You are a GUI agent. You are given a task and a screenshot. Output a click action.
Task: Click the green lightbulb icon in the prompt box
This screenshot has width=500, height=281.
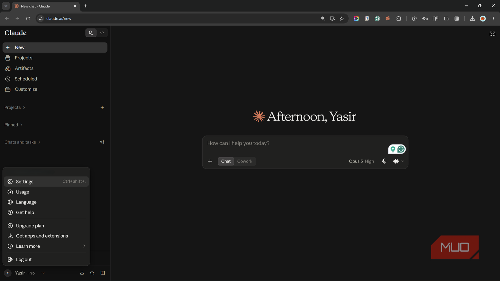pyautogui.click(x=393, y=149)
